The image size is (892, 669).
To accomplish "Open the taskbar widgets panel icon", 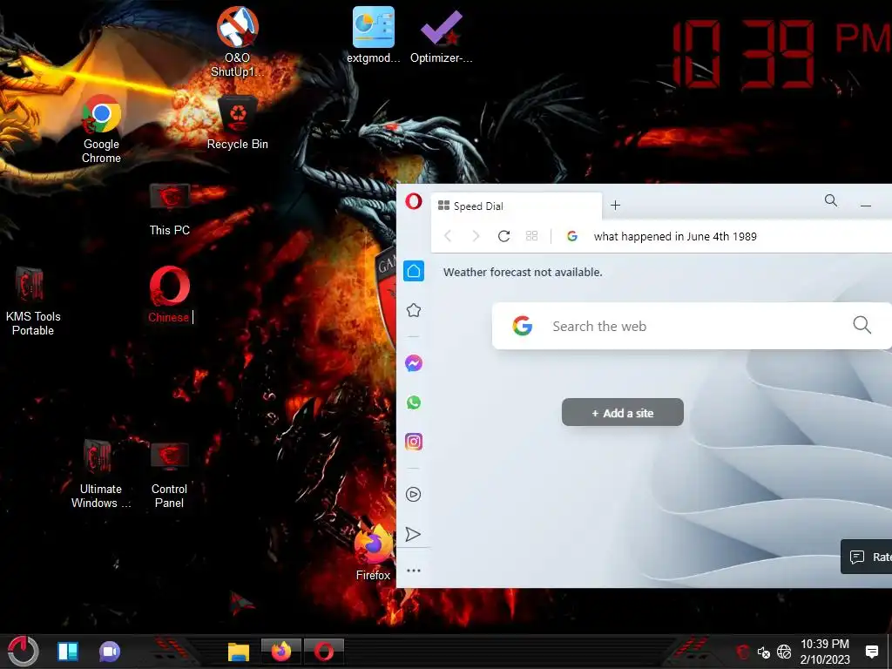I will [68, 652].
